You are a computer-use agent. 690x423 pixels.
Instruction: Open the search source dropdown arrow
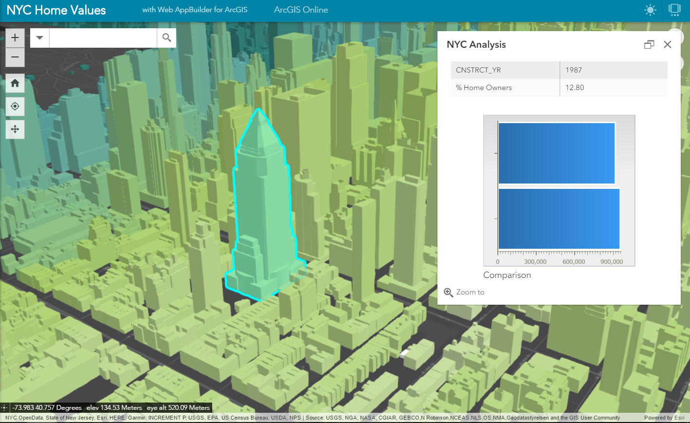coord(40,37)
